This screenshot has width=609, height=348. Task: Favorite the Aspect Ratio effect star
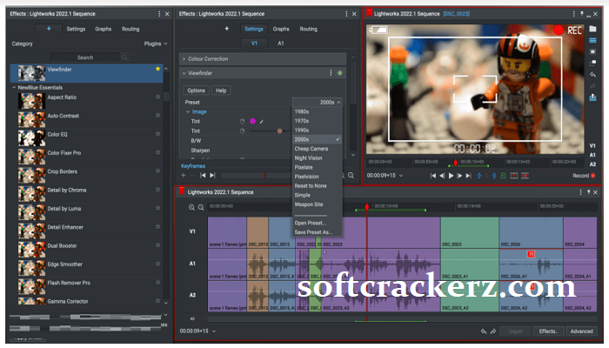point(157,97)
